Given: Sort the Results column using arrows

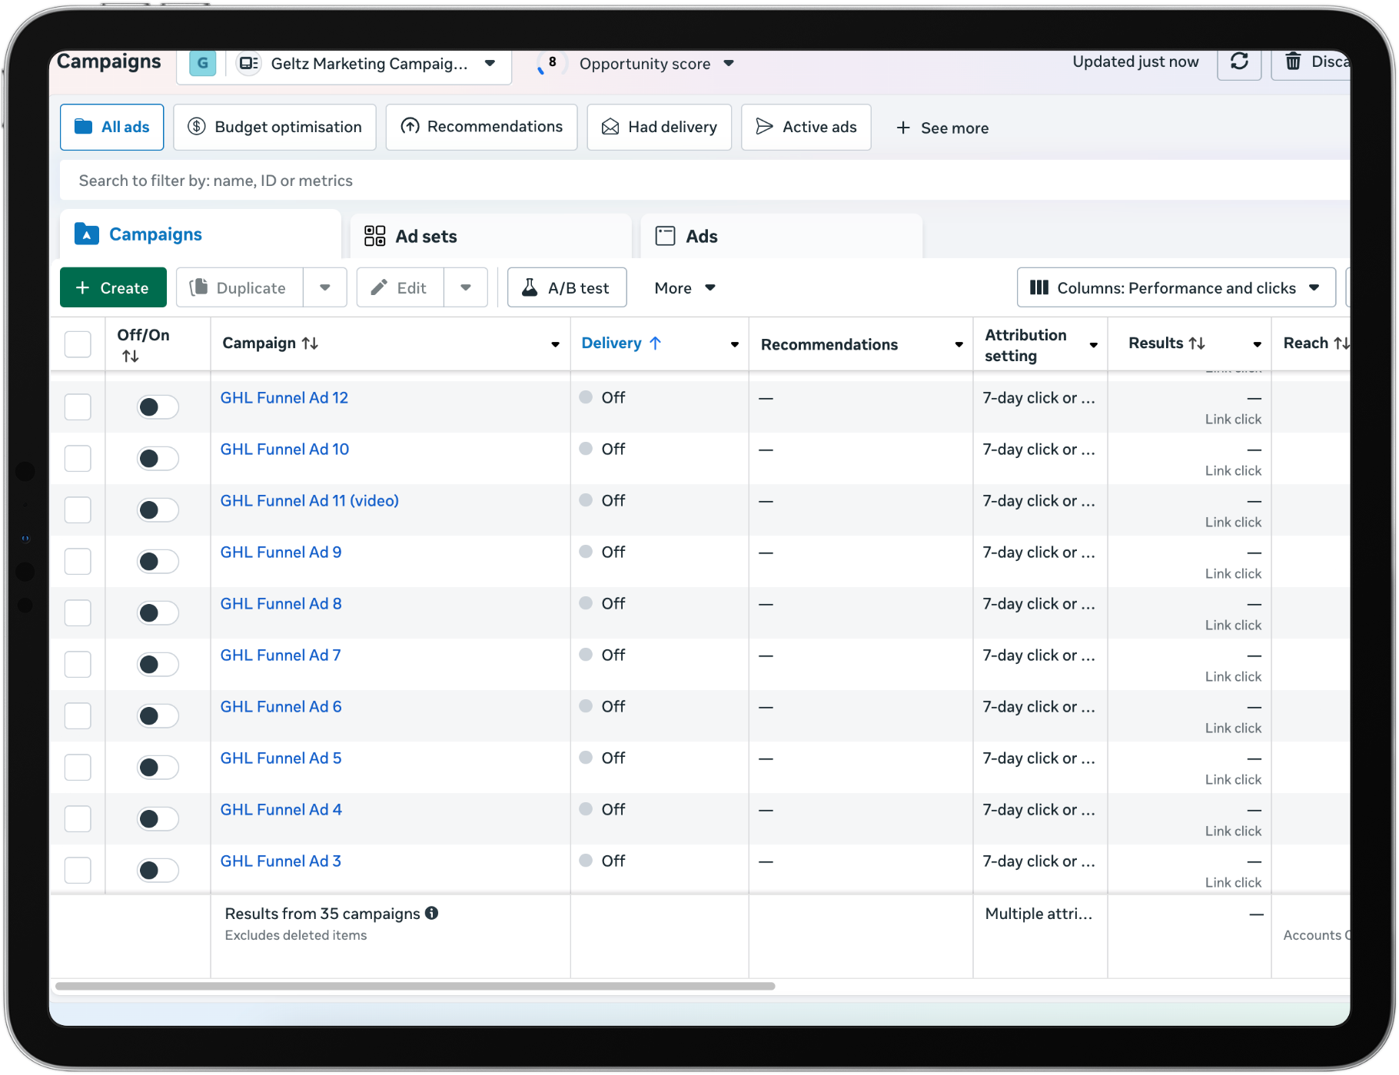Looking at the screenshot, I should coord(1197,343).
